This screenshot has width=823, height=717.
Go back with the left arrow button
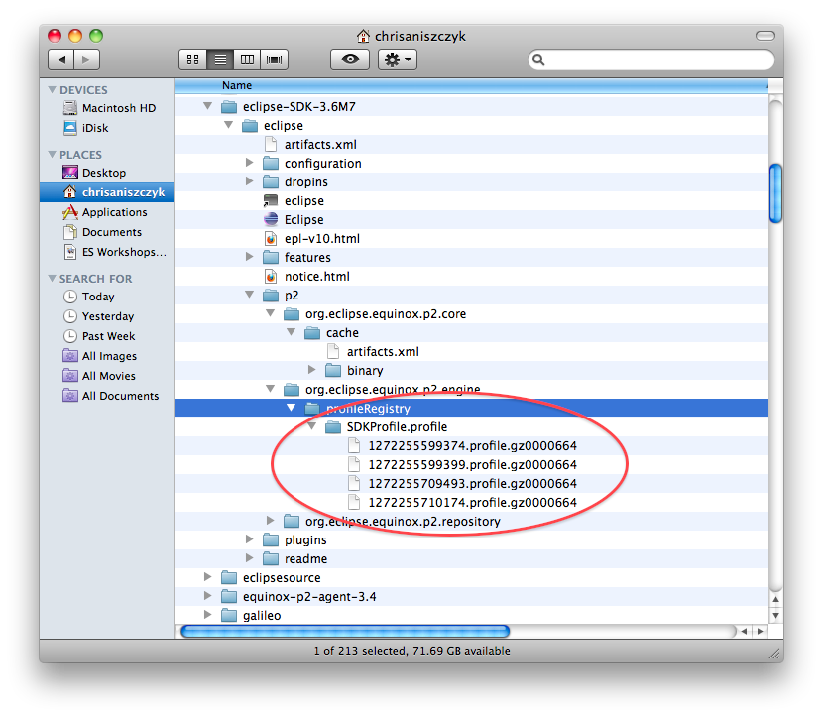click(x=61, y=60)
